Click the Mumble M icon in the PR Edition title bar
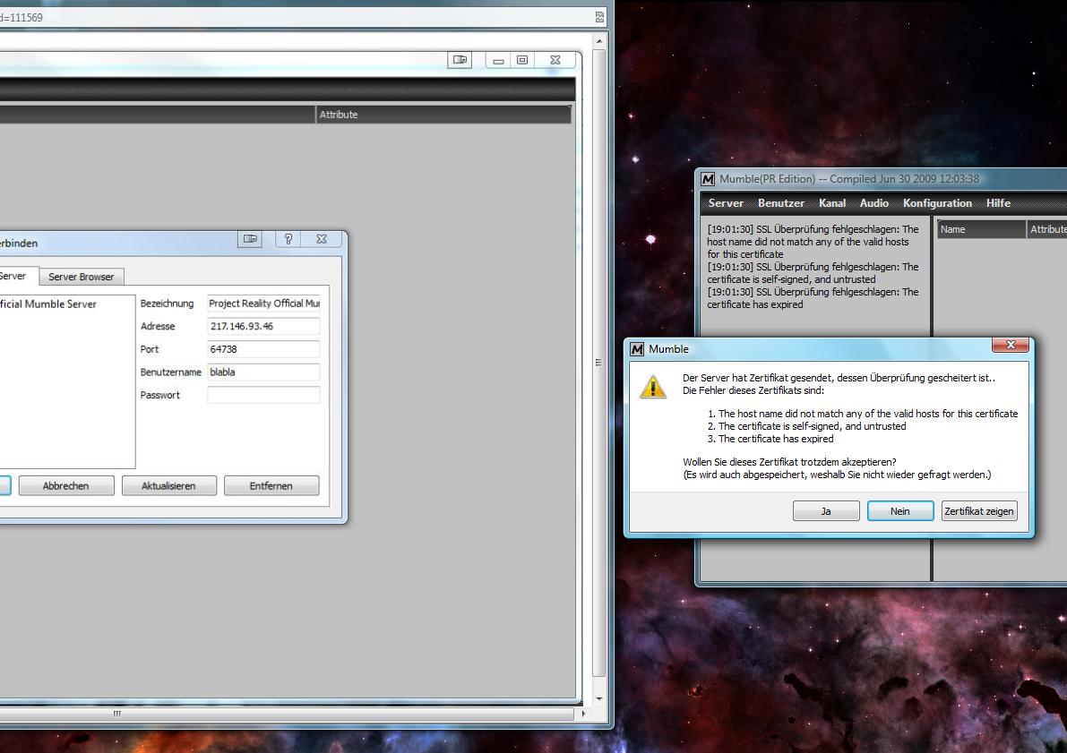 pos(708,179)
